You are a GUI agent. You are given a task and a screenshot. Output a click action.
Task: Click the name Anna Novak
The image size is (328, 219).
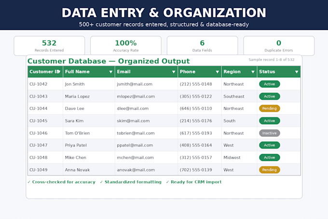coord(77,170)
